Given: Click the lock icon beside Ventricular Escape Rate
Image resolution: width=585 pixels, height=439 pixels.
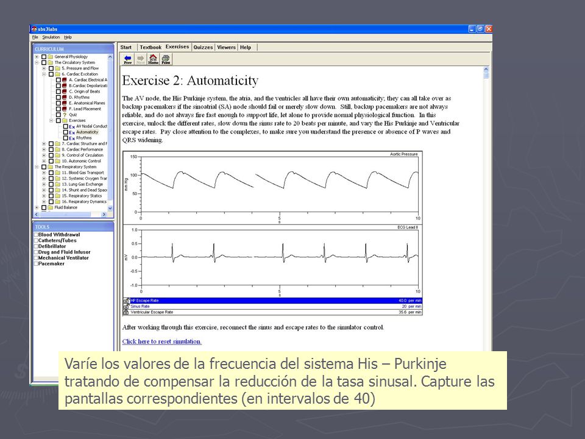Looking at the screenshot, I should coord(127,312).
